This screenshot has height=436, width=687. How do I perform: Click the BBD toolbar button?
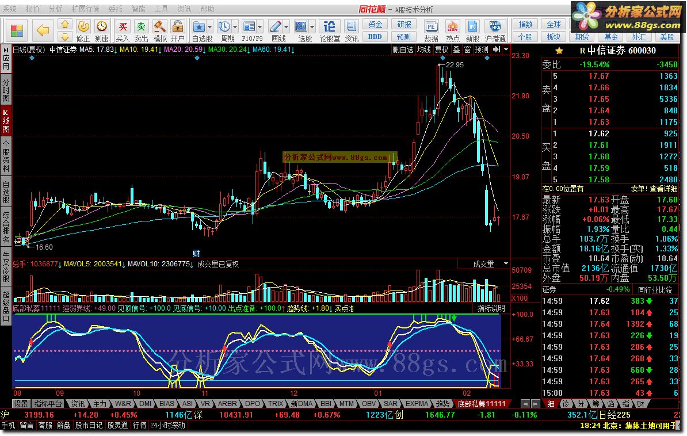click(x=375, y=37)
